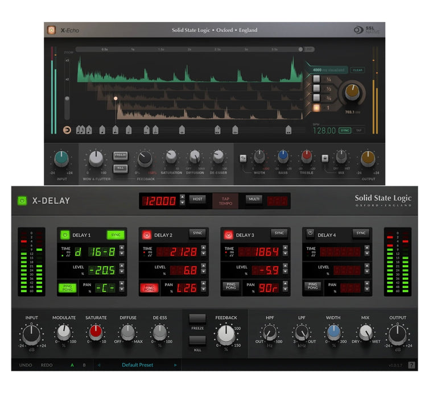Toggle the X-Echo BPM SYNC button
Image resolution: width=429 pixels, height=398 pixels.
tap(345, 130)
